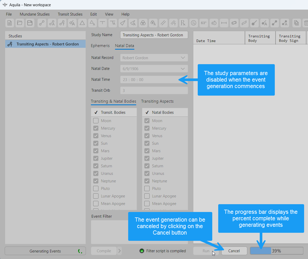
Task: Click the Natal Time field
Action: pos(154,80)
